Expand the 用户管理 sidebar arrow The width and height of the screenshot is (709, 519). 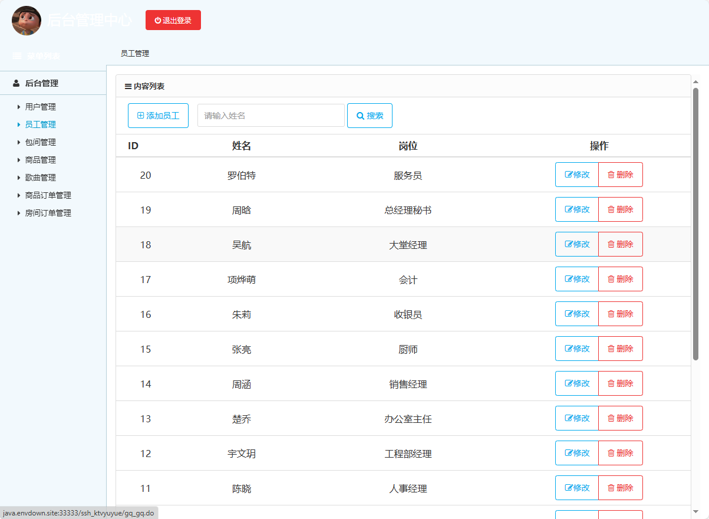[x=18, y=107]
